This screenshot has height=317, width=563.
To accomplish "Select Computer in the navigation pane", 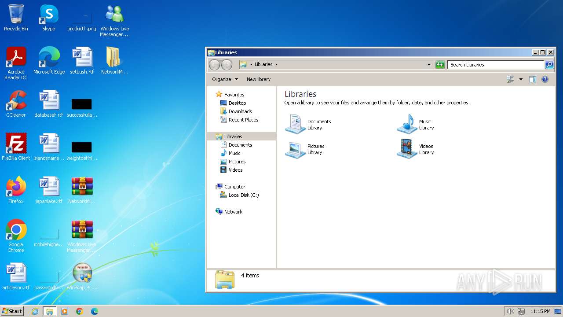I will 234,187.
